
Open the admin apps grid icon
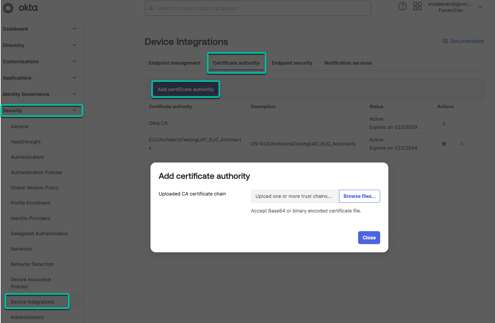point(417,6)
